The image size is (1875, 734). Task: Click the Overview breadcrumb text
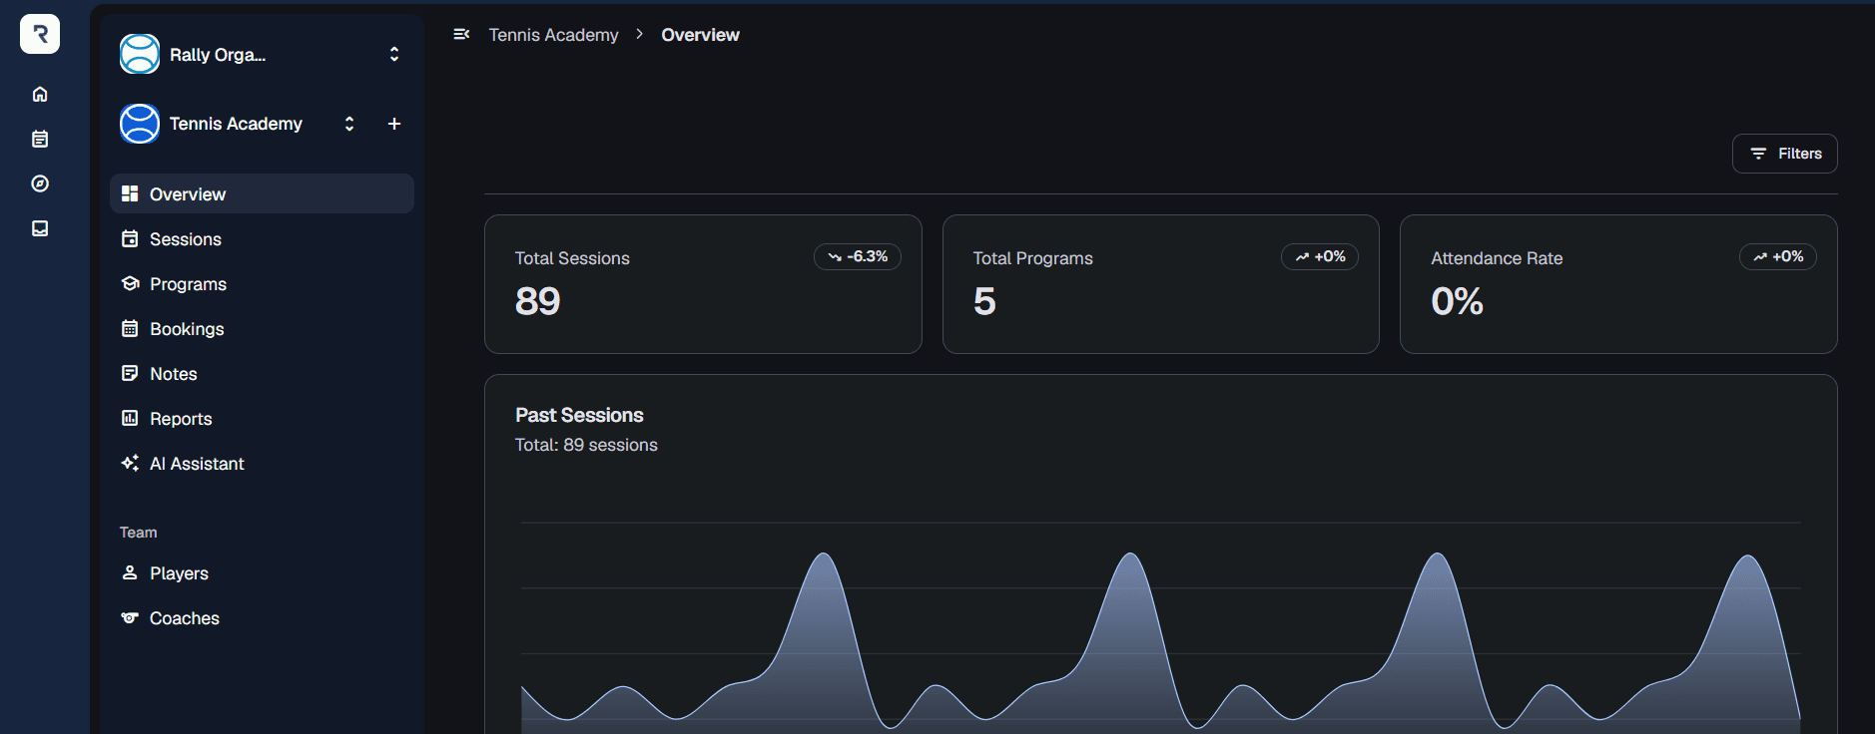[700, 35]
